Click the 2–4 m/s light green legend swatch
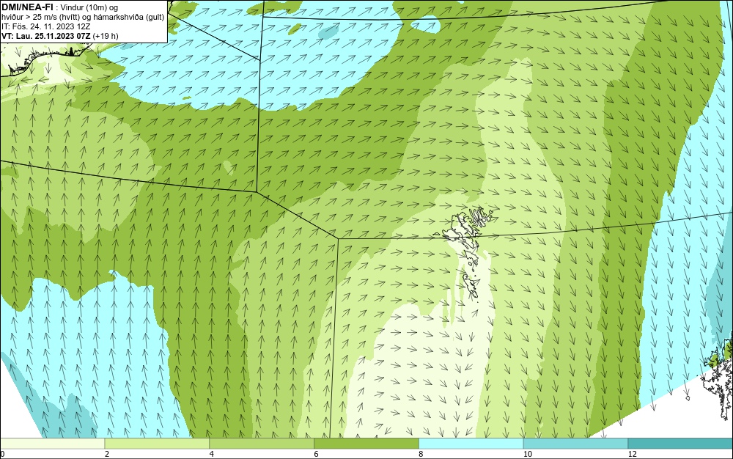 pyautogui.click(x=157, y=444)
